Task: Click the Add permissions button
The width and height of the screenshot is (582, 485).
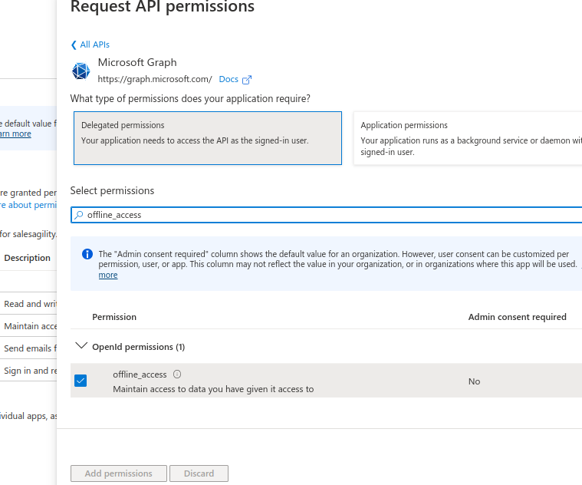Action: [119, 473]
